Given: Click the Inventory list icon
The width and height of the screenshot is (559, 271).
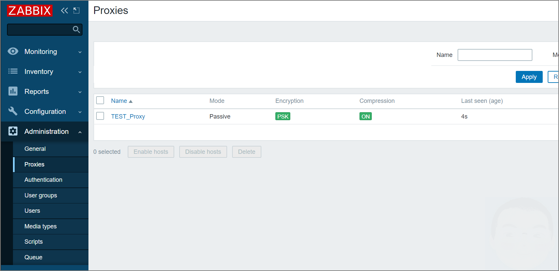Looking at the screenshot, I should click(x=13, y=71).
